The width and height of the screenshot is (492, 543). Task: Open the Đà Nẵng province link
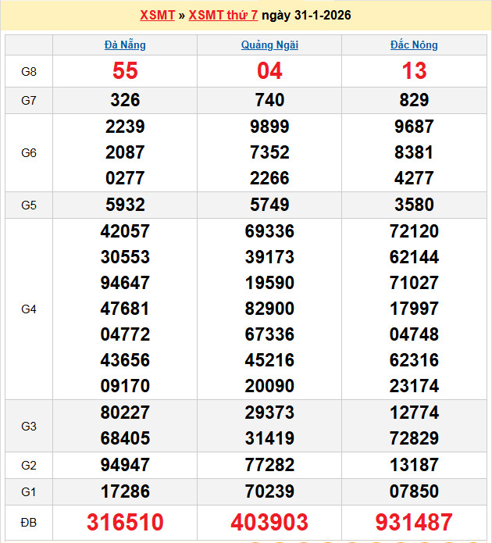(125, 45)
